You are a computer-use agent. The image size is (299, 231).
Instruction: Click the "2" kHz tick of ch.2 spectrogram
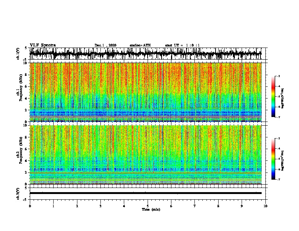tap(26, 172)
